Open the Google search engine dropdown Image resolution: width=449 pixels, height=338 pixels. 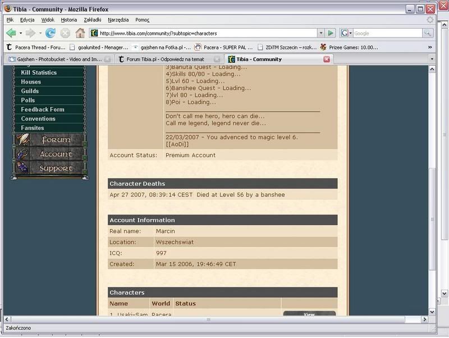tap(346, 33)
